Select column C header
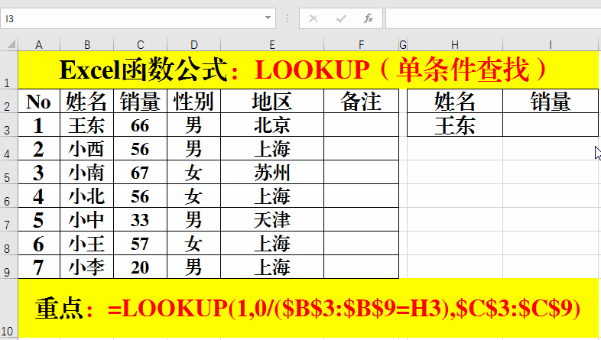601x340 pixels. [x=140, y=45]
